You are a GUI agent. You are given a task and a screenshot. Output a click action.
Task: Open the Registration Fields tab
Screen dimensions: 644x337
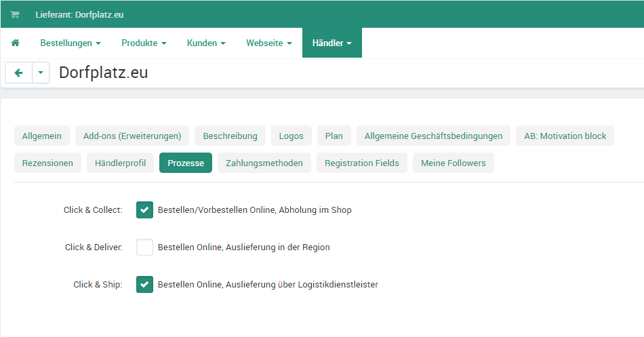pos(362,163)
